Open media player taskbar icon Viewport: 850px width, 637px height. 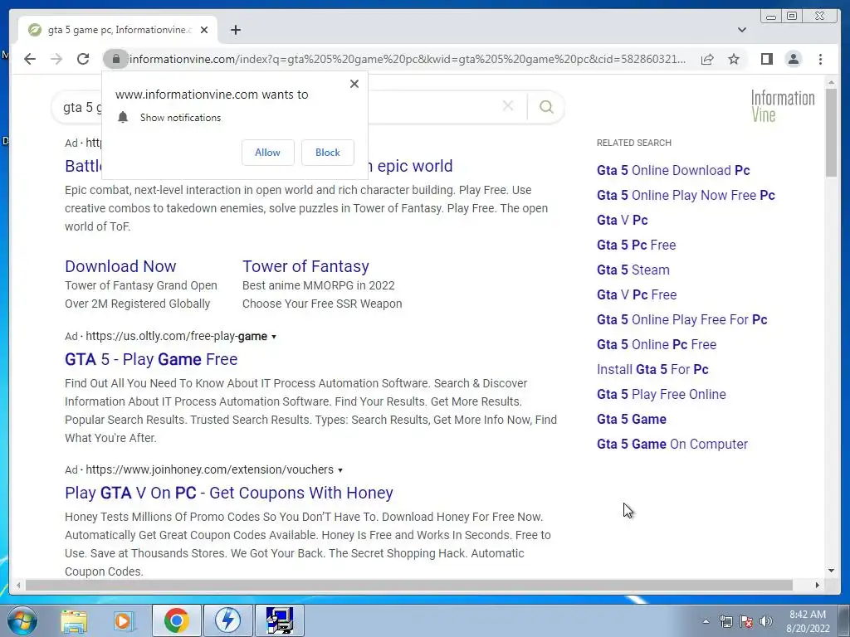(x=125, y=620)
